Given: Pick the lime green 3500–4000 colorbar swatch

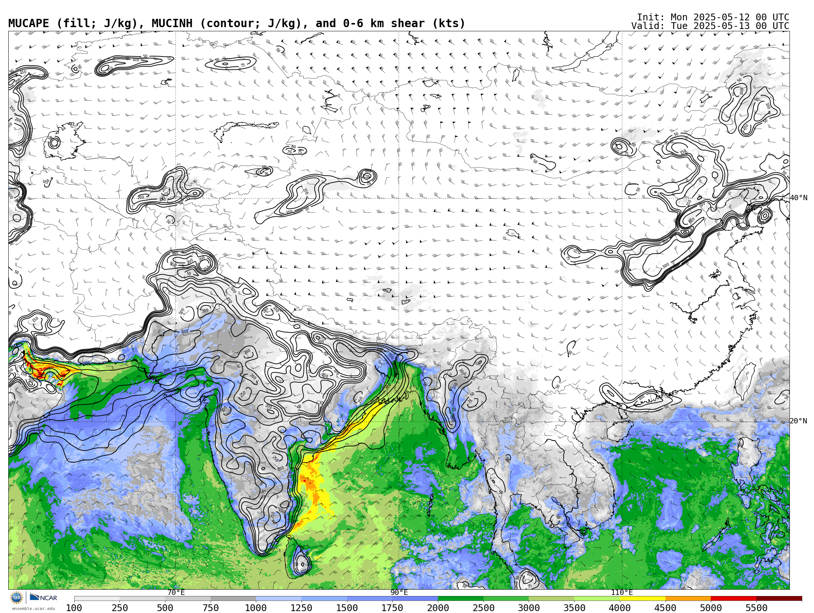Looking at the screenshot, I should tap(597, 599).
